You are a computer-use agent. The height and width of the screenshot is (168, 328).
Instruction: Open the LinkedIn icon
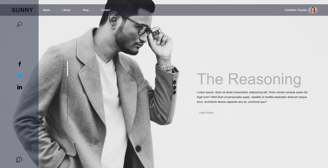point(20,87)
